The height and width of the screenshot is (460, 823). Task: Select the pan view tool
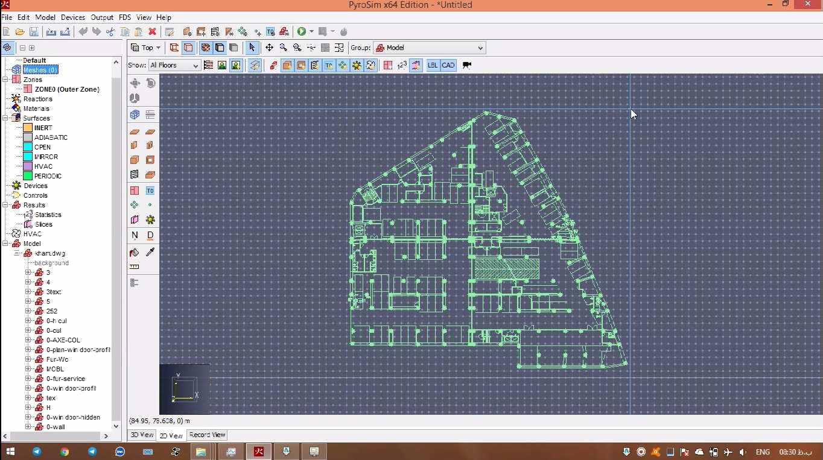[269, 48]
